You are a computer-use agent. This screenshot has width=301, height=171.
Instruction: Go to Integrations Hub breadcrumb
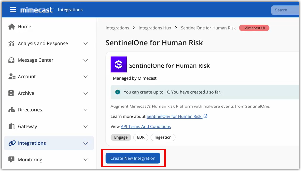click(x=155, y=28)
